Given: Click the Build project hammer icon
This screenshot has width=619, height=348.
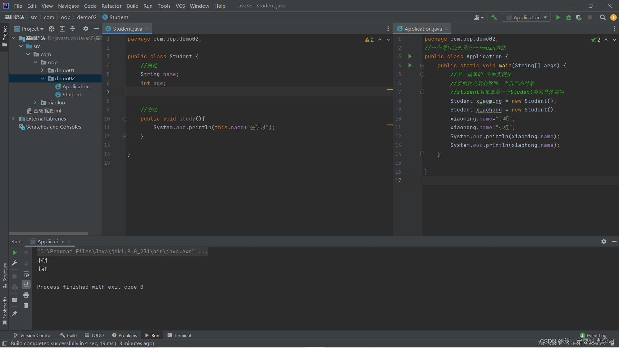Looking at the screenshot, I should pyautogui.click(x=494, y=17).
